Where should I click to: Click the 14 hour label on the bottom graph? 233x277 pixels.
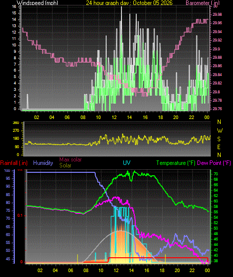tap(131, 271)
